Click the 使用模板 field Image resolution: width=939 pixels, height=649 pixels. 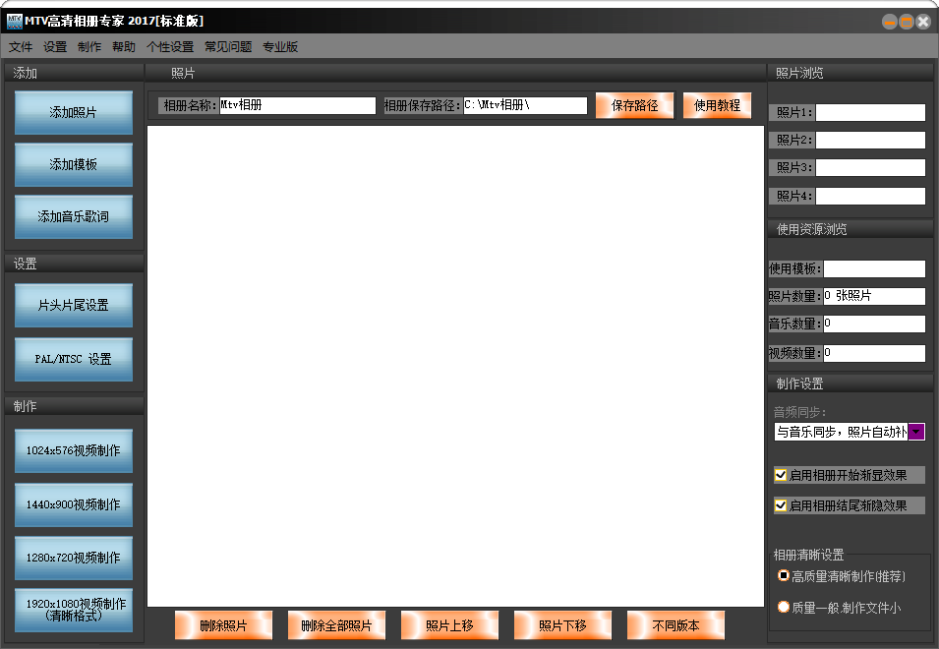pyautogui.click(x=874, y=268)
